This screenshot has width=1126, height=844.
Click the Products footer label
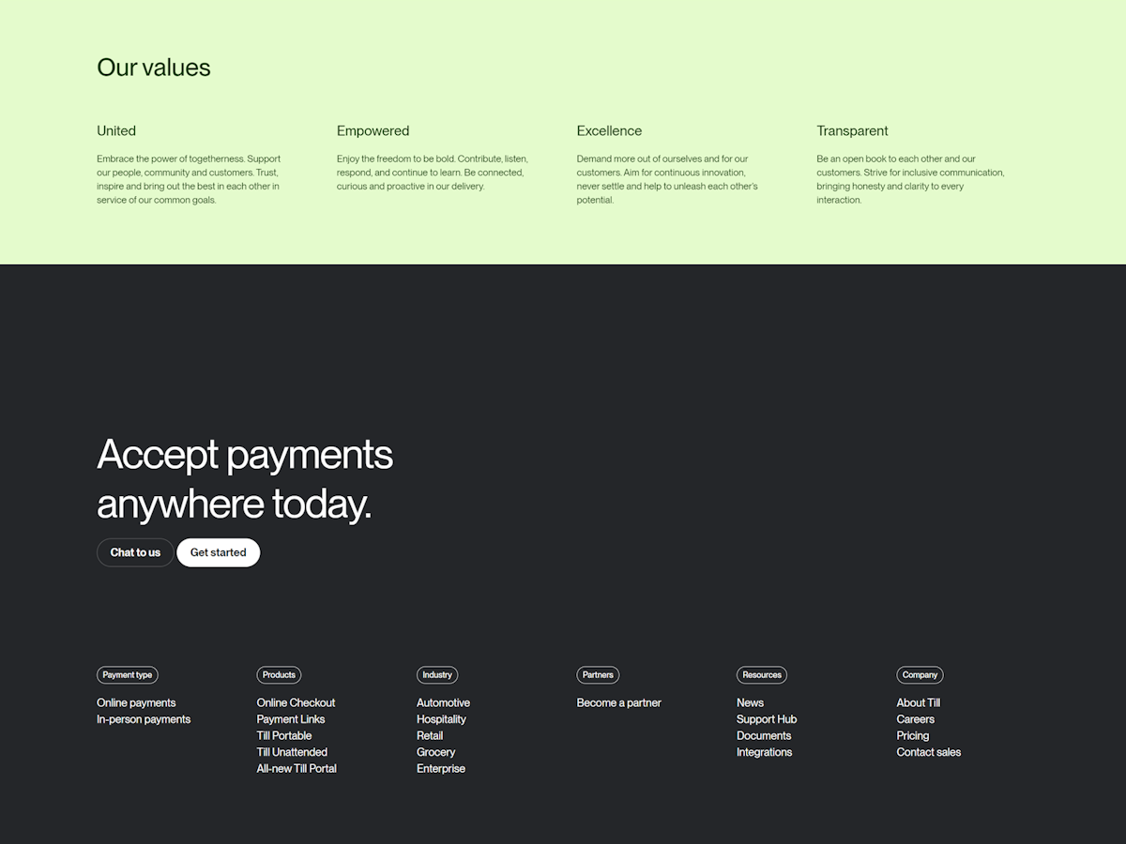click(279, 675)
